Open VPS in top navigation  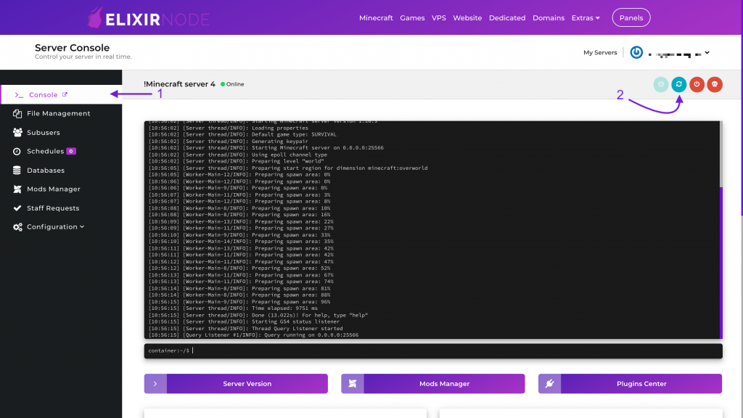[439, 18]
